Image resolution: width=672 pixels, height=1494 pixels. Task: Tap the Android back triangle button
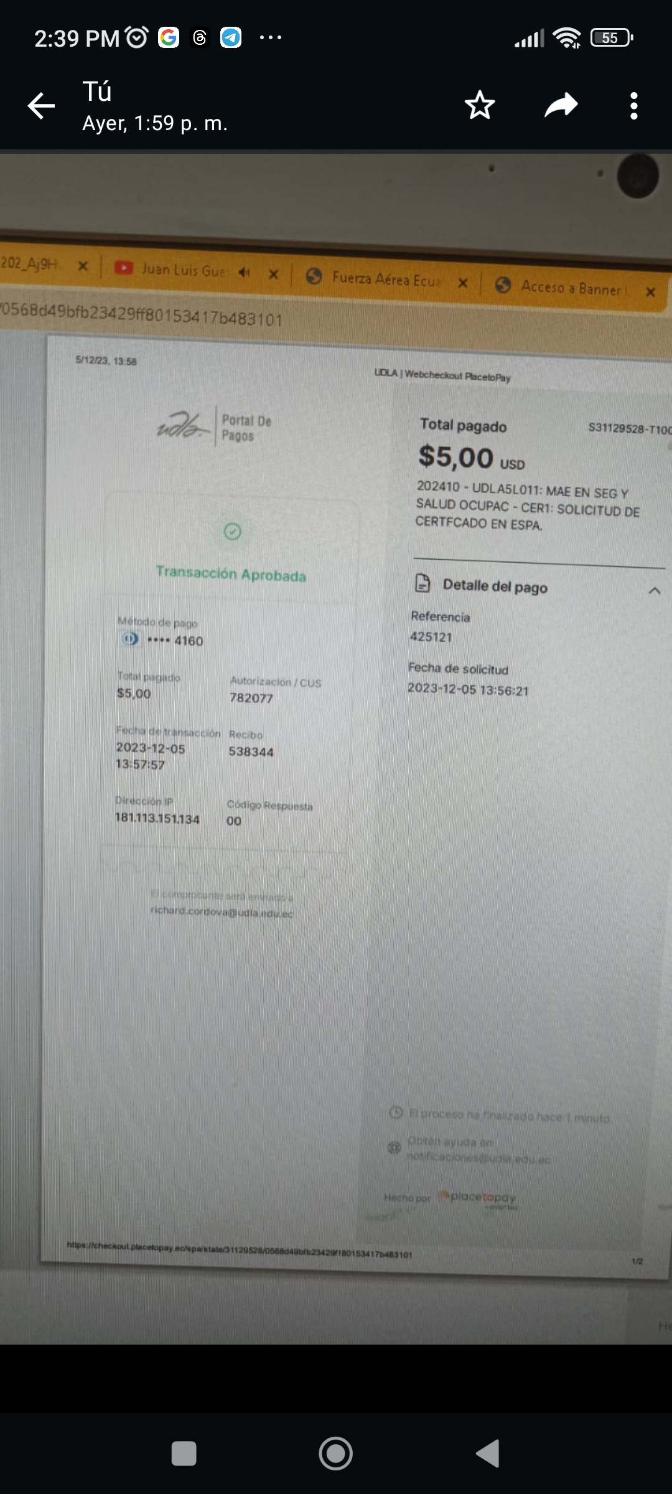(x=488, y=1454)
